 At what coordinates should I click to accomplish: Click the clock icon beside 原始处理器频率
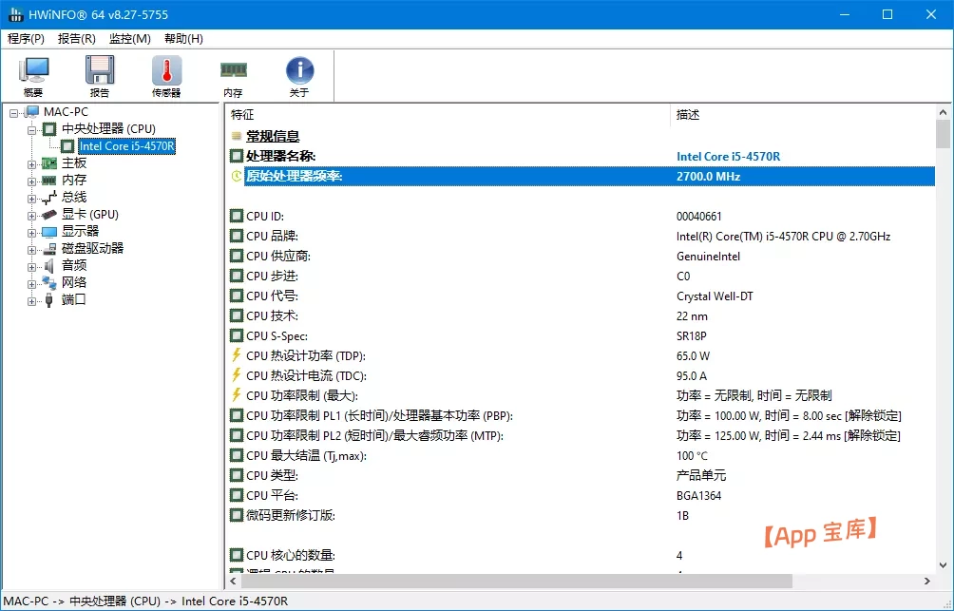[238, 176]
